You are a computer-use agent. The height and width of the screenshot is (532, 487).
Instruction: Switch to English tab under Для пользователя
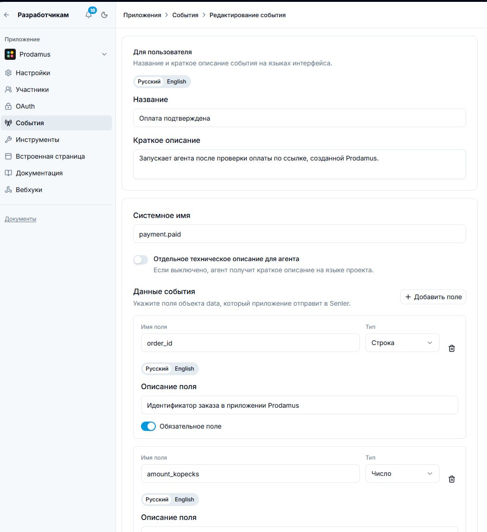coord(176,82)
